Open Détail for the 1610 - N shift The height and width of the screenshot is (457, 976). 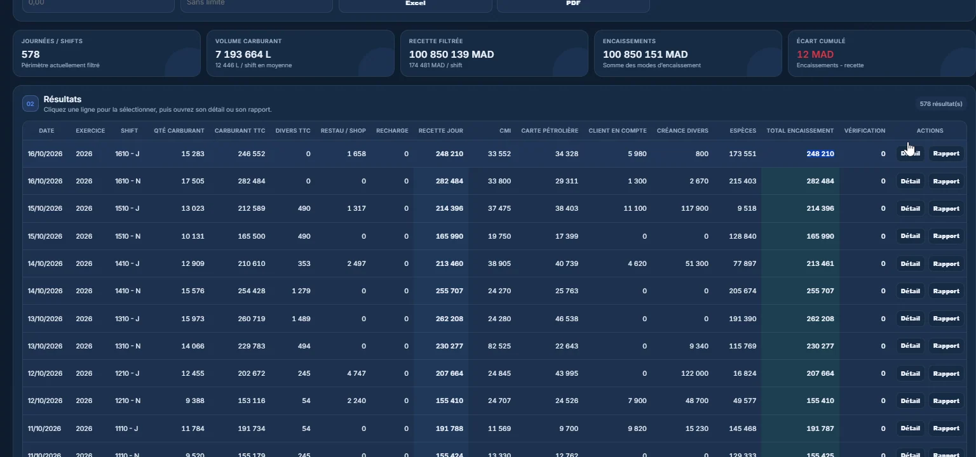click(910, 182)
